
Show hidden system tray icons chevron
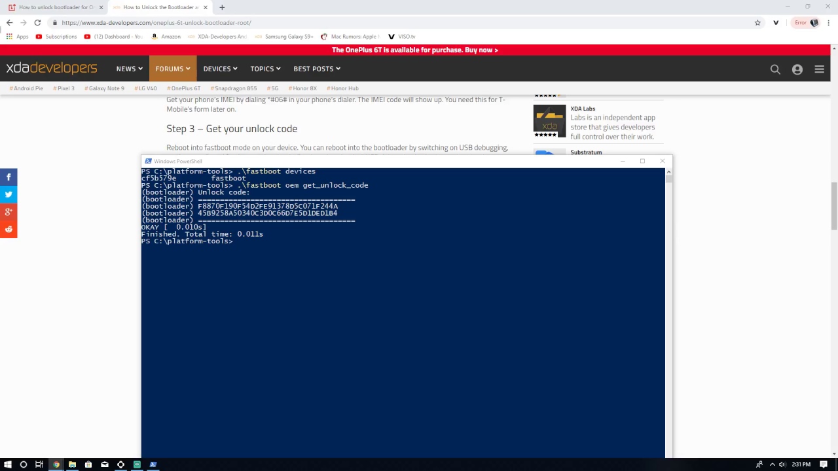[772, 464]
